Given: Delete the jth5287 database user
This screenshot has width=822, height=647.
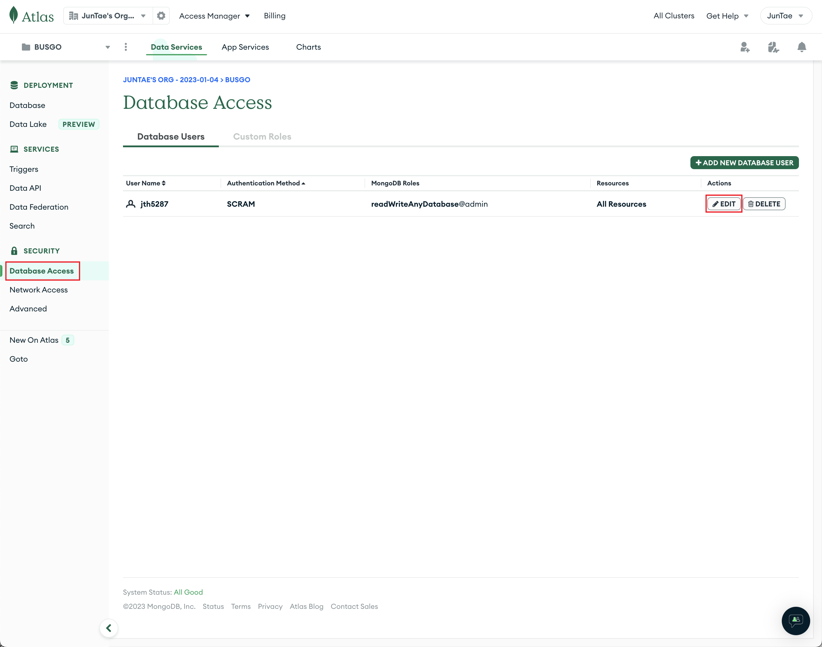Looking at the screenshot, I should 764,204.
